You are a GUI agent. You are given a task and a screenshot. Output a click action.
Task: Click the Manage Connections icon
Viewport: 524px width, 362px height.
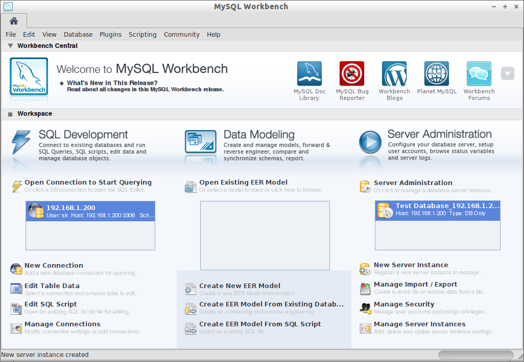16,329
